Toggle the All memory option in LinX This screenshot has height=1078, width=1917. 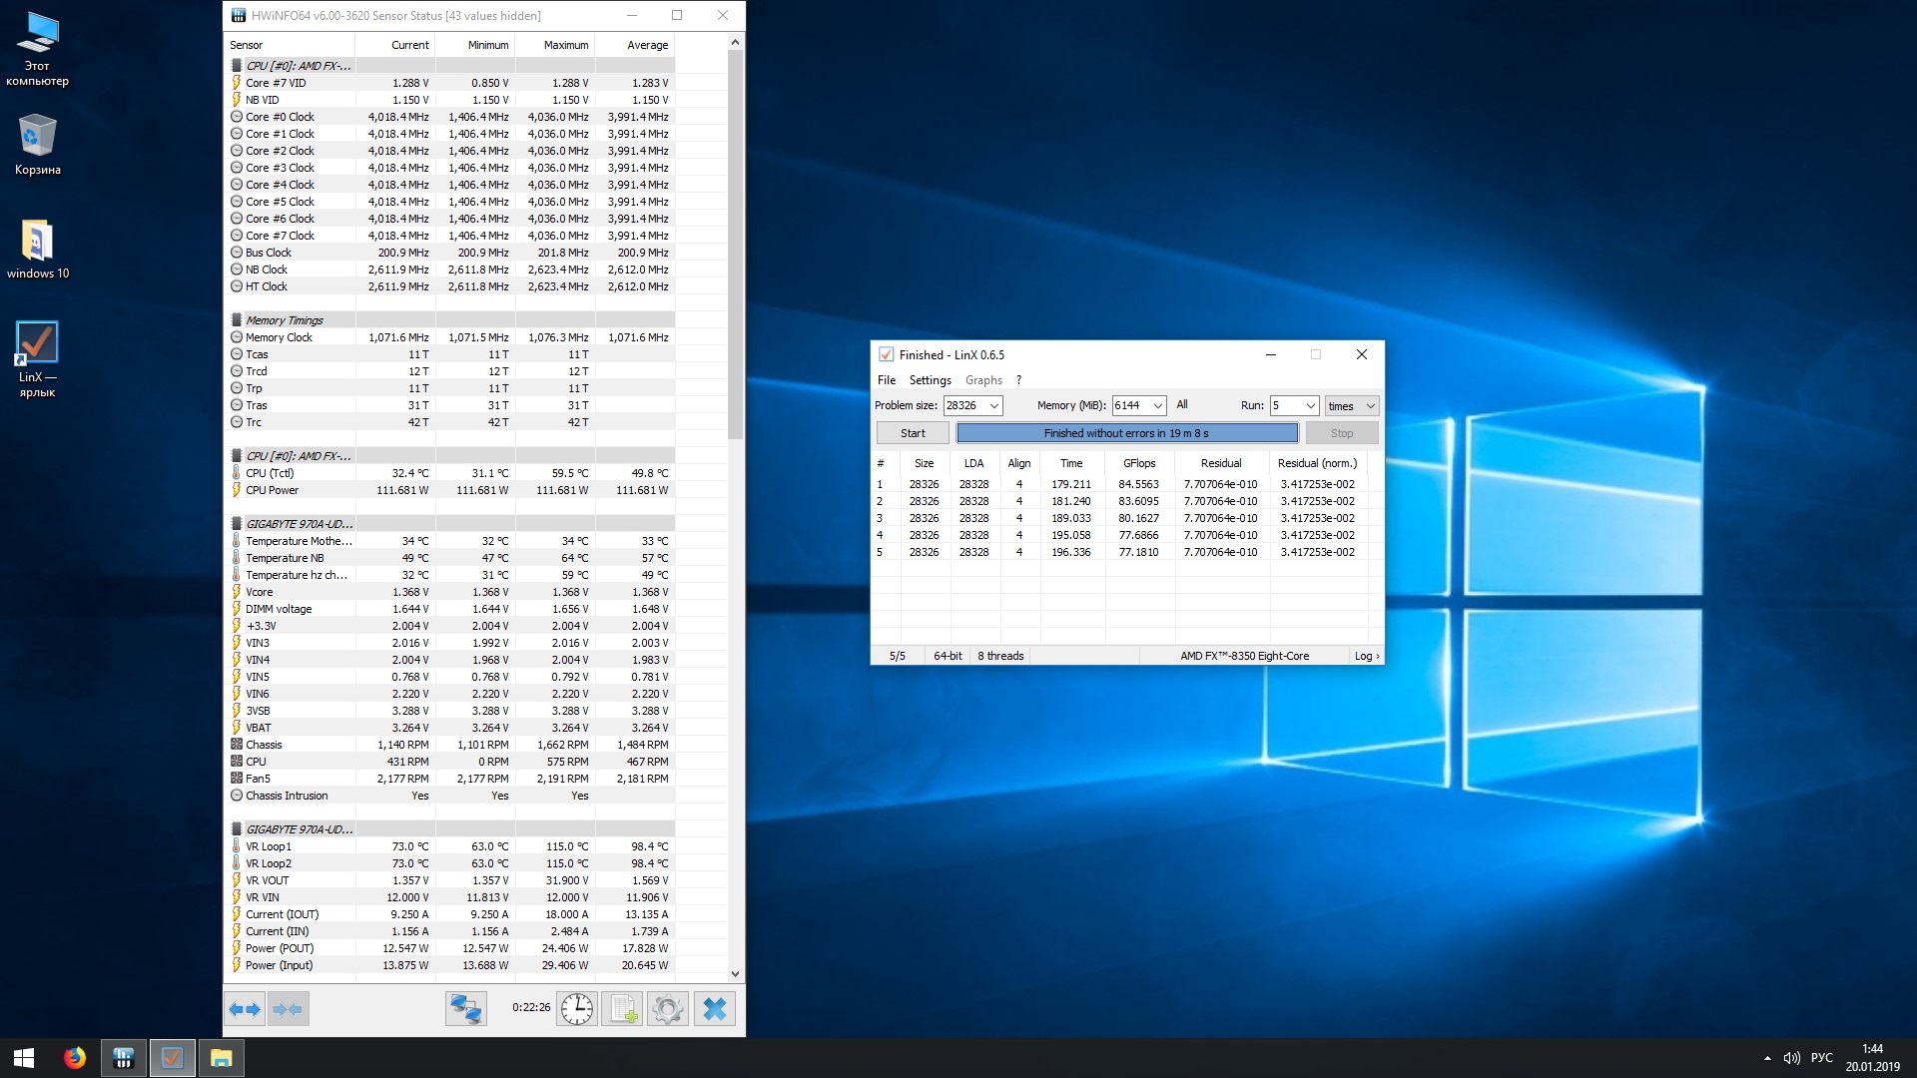1182,405
